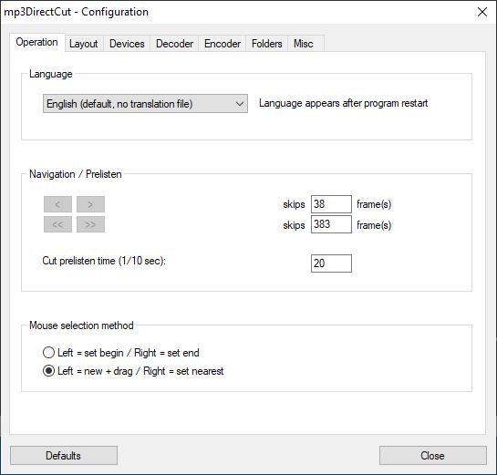Focus the skips field showing 383
Image resolution: width=497 pixels, height=475 pixels.
click(331, 224)
